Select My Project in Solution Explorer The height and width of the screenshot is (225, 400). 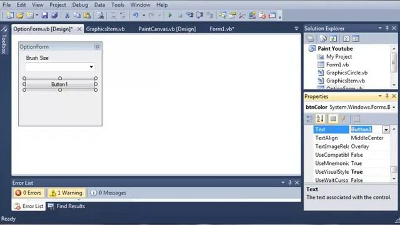point(339,57)
